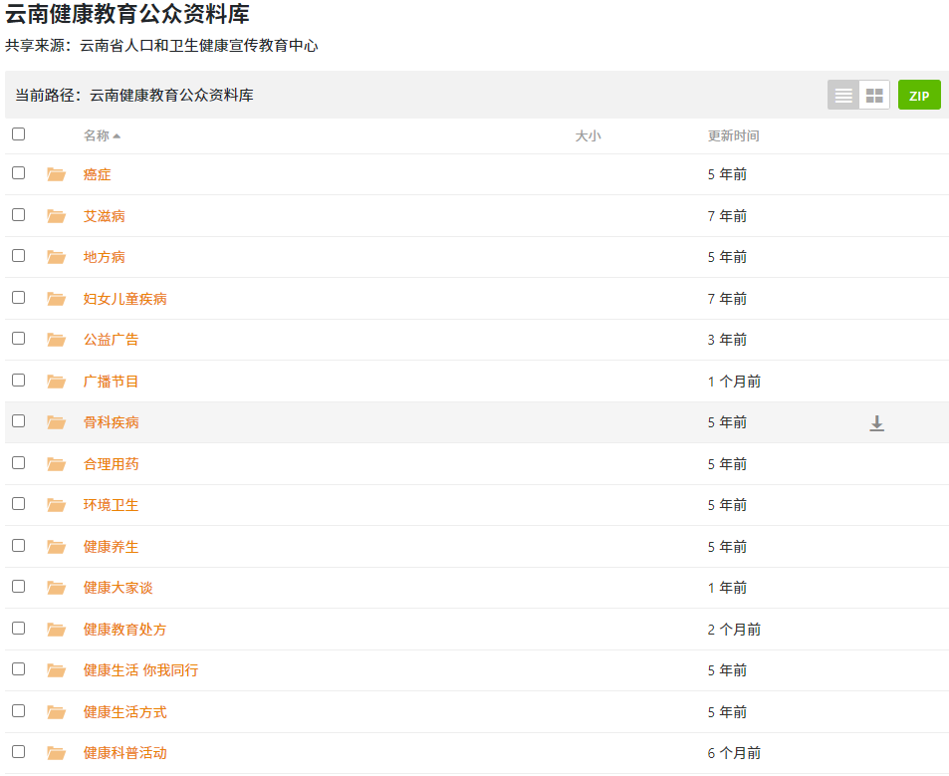
Task: Select the 合理用药 row checkbox
Action: (x=18, y=463)
